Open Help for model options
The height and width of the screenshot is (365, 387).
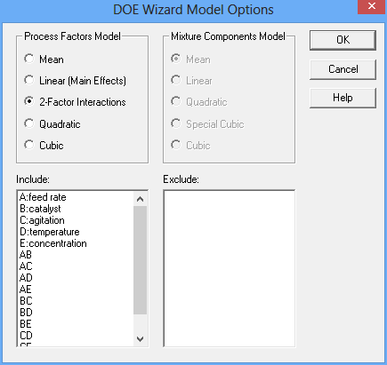pos(343,98)
